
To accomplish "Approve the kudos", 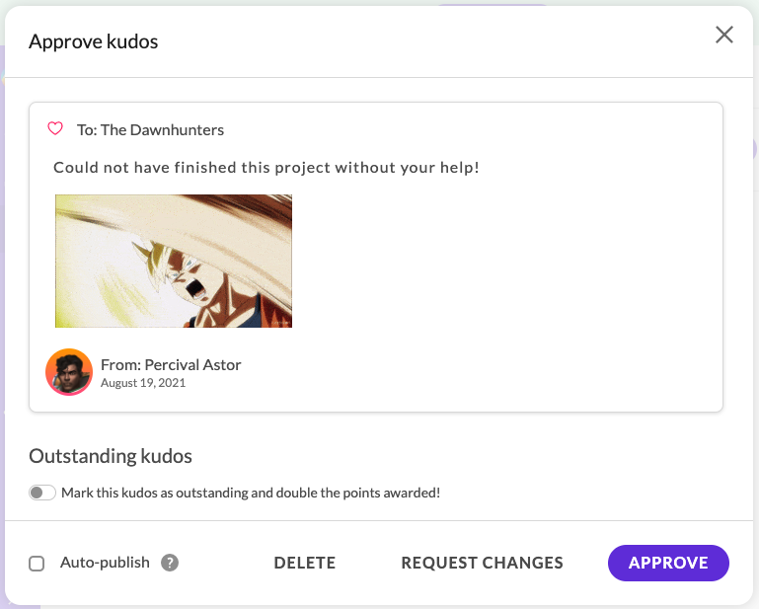I will pos(668,563).
